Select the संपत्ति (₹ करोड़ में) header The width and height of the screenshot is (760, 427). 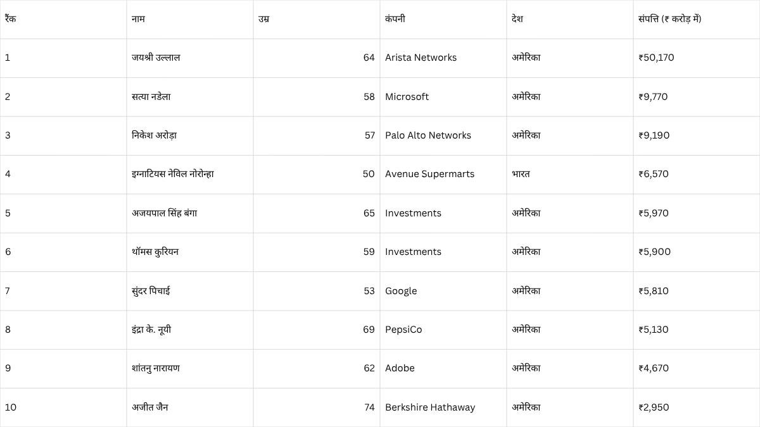669,19
